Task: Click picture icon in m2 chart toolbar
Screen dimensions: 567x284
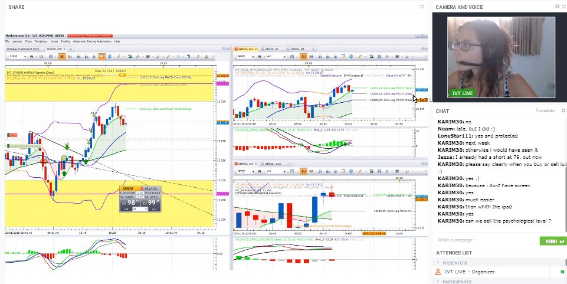Action: tap(372, 57)
